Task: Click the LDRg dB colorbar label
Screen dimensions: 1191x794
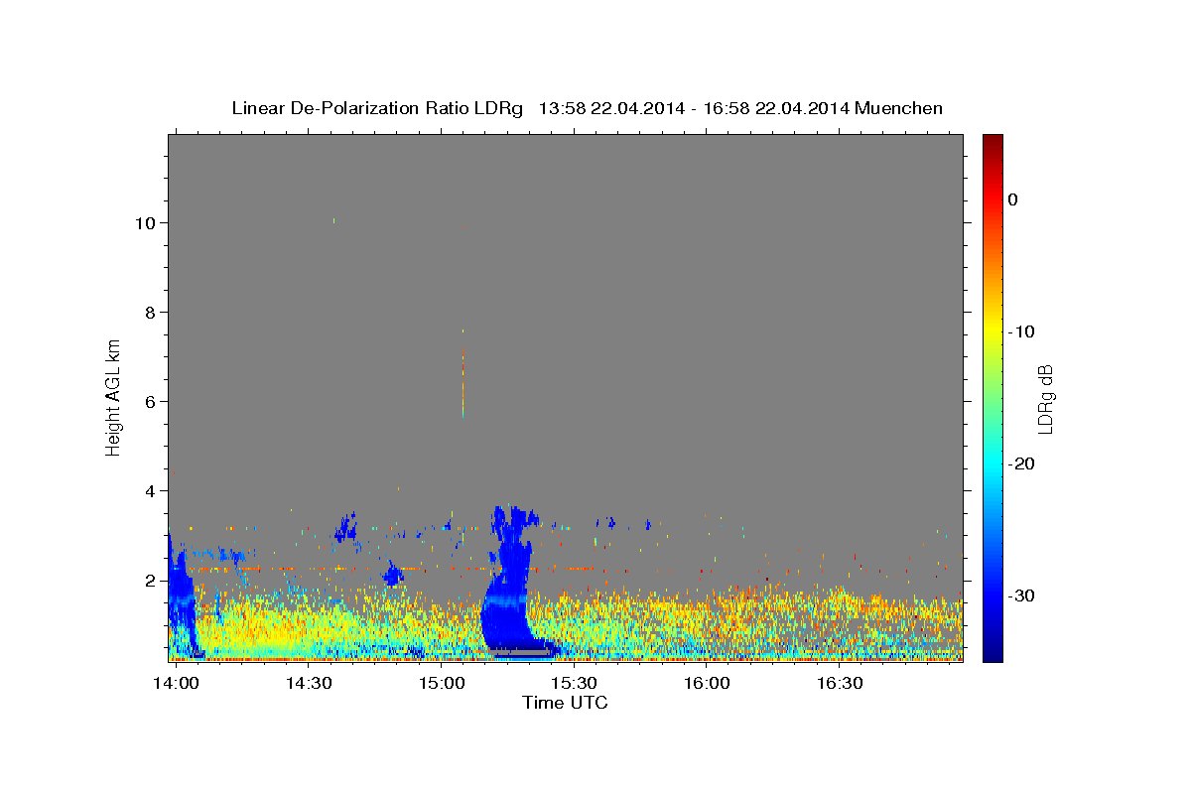Action: pyautogui.click(x=1046, y=398)
